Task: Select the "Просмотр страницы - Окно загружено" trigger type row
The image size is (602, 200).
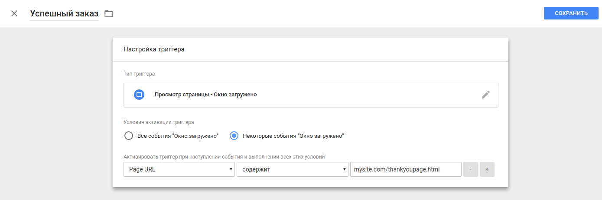Action: coord(303,95)
